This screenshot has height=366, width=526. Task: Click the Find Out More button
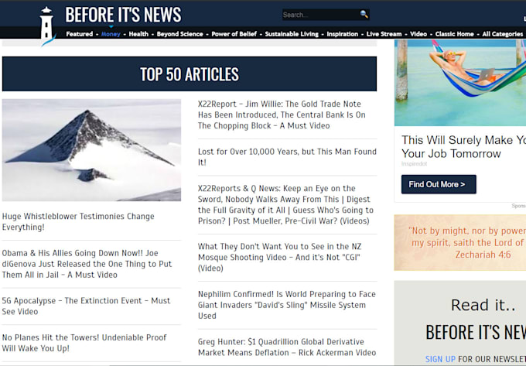point(439,184)
